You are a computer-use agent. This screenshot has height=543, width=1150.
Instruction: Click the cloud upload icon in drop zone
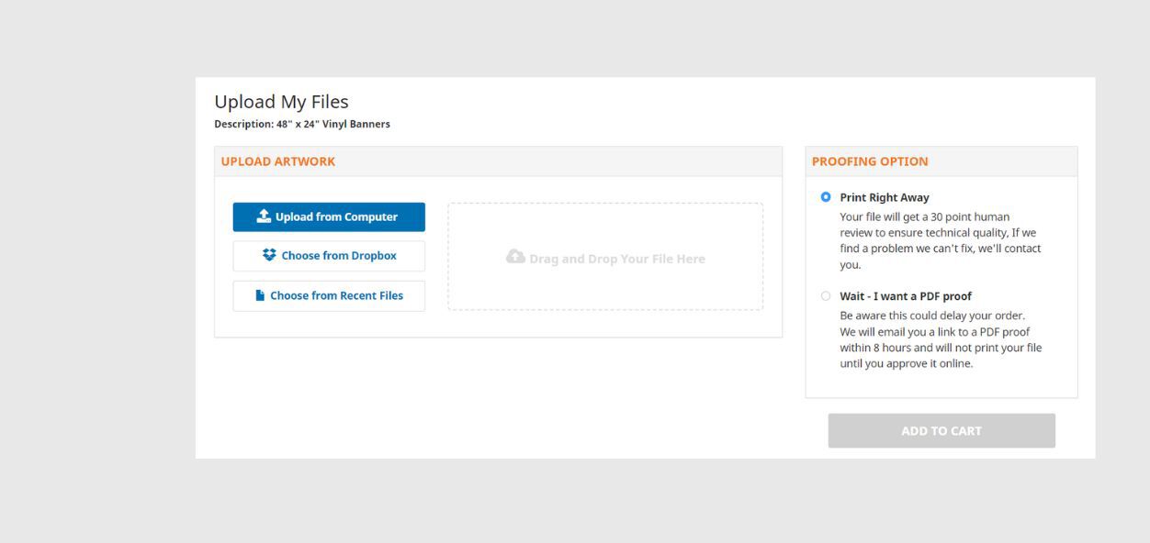pos(515,258)
